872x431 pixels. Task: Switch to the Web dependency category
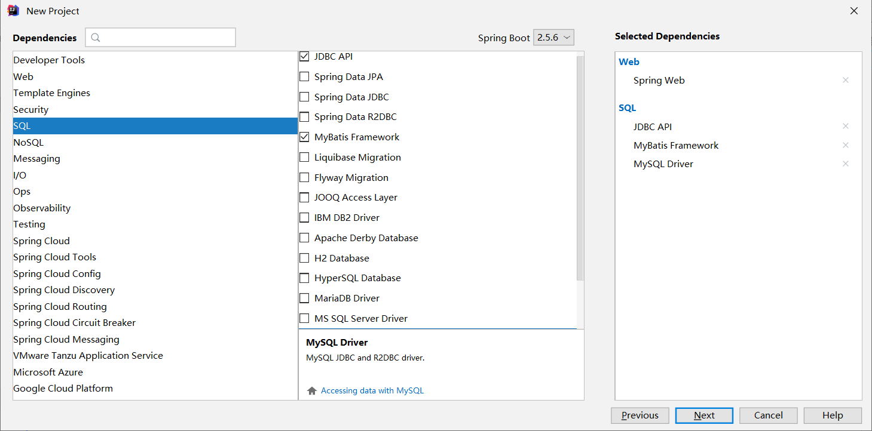click(23, 76)
